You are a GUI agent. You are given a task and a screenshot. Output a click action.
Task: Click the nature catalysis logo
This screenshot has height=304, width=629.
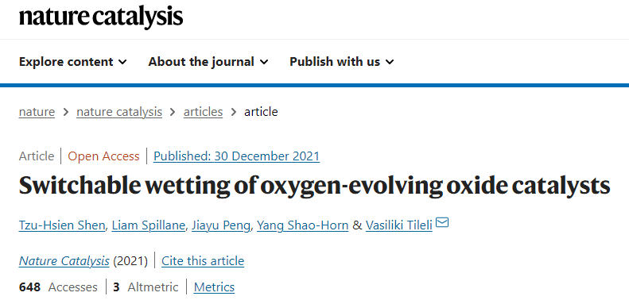click(101, 17)
